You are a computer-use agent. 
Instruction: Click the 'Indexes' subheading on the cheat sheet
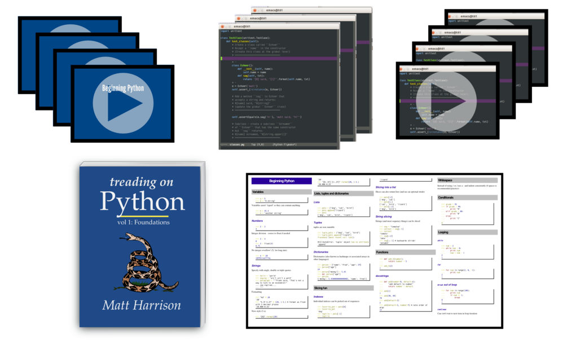(x=319, y=297)
